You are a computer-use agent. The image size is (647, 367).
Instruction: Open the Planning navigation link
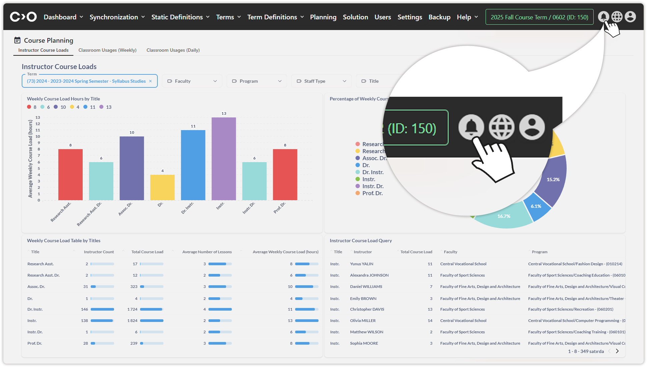pyautogui.click(x=323, y=17)
